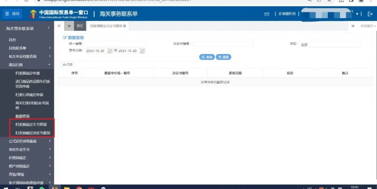Open 数据查询 in the sidebar submenu
Screen dimensions: 377x189
coord(22,116)
